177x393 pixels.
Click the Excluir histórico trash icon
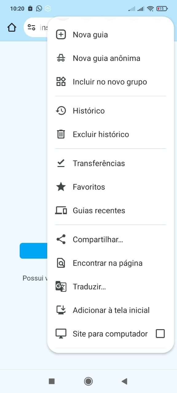[61, 134]
